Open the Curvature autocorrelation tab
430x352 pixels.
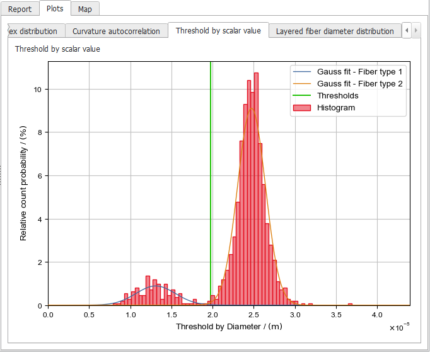tap(116, 31)
